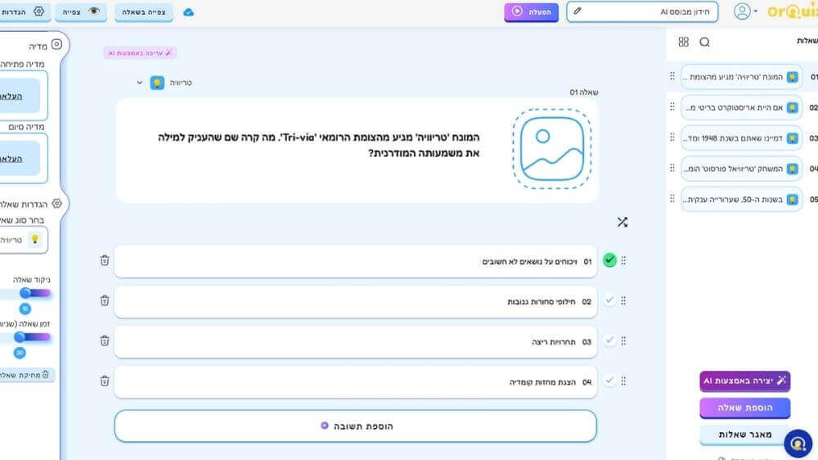Click the cloud save icon

pyautogui.click(x=189, y=11)
